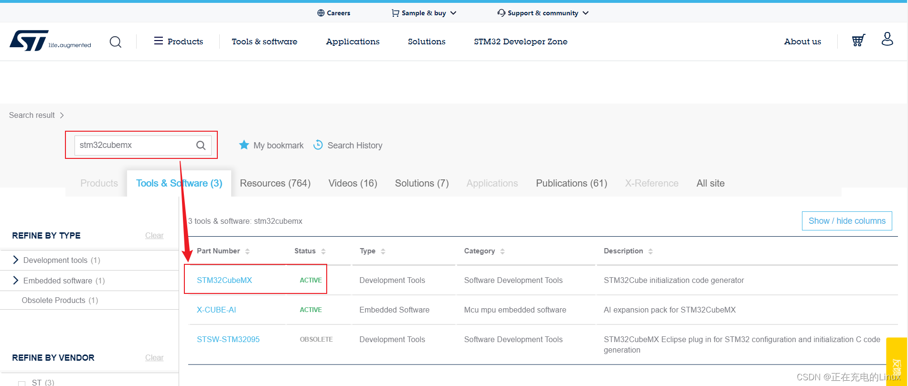Screen dimensions: 908x386
Task: Open the Products menu
Action: click(x=185, y=42)
